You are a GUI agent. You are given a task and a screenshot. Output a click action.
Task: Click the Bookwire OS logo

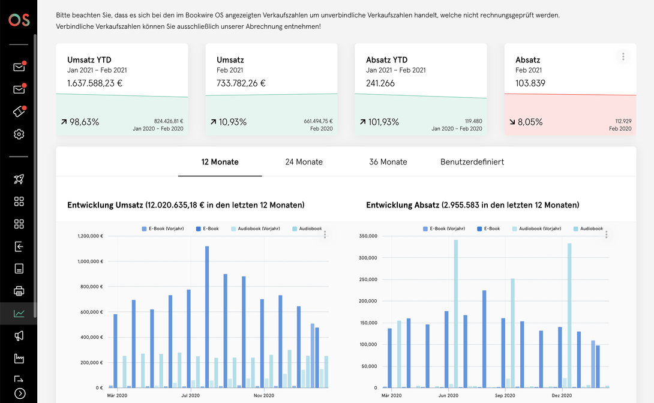[19, 20]
